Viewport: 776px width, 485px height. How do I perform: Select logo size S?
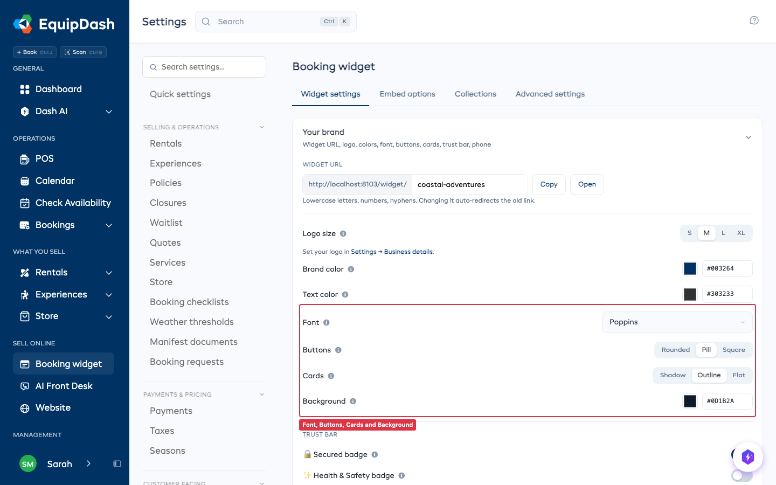tap(689, 233)
